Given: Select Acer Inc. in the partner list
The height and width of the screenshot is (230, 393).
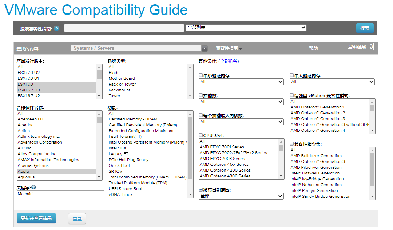Looking at the screenshot, I should pos(57,125).
